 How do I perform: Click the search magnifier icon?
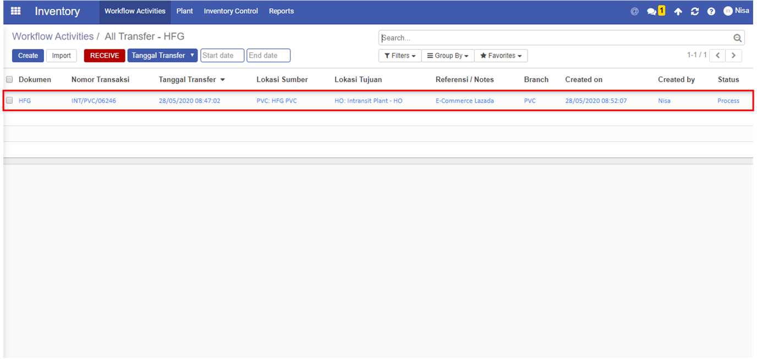click(738, 38)
